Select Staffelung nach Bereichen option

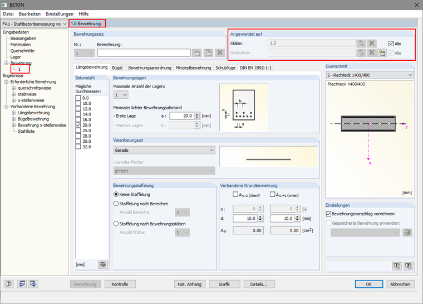tap(116, 204)
